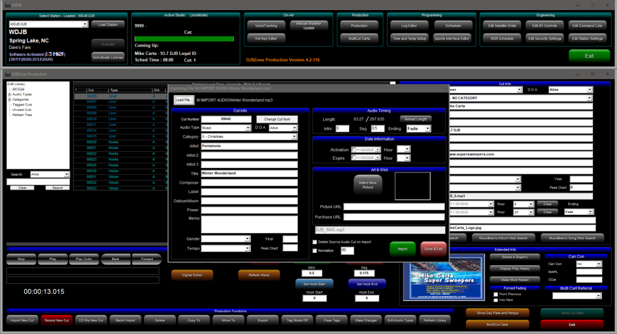Viewport: 617px width, 334px height.
Task: Click the Search button under the library tree
Action: pyautogui.click(x=57, y=188)
